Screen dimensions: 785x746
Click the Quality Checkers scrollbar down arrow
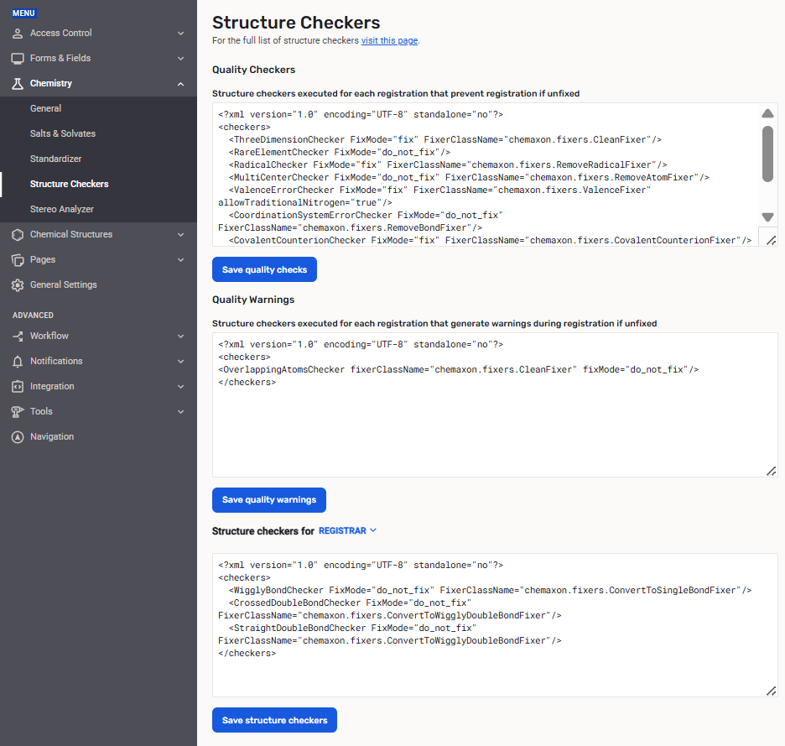pyautogui.click(x=767, y=217)
